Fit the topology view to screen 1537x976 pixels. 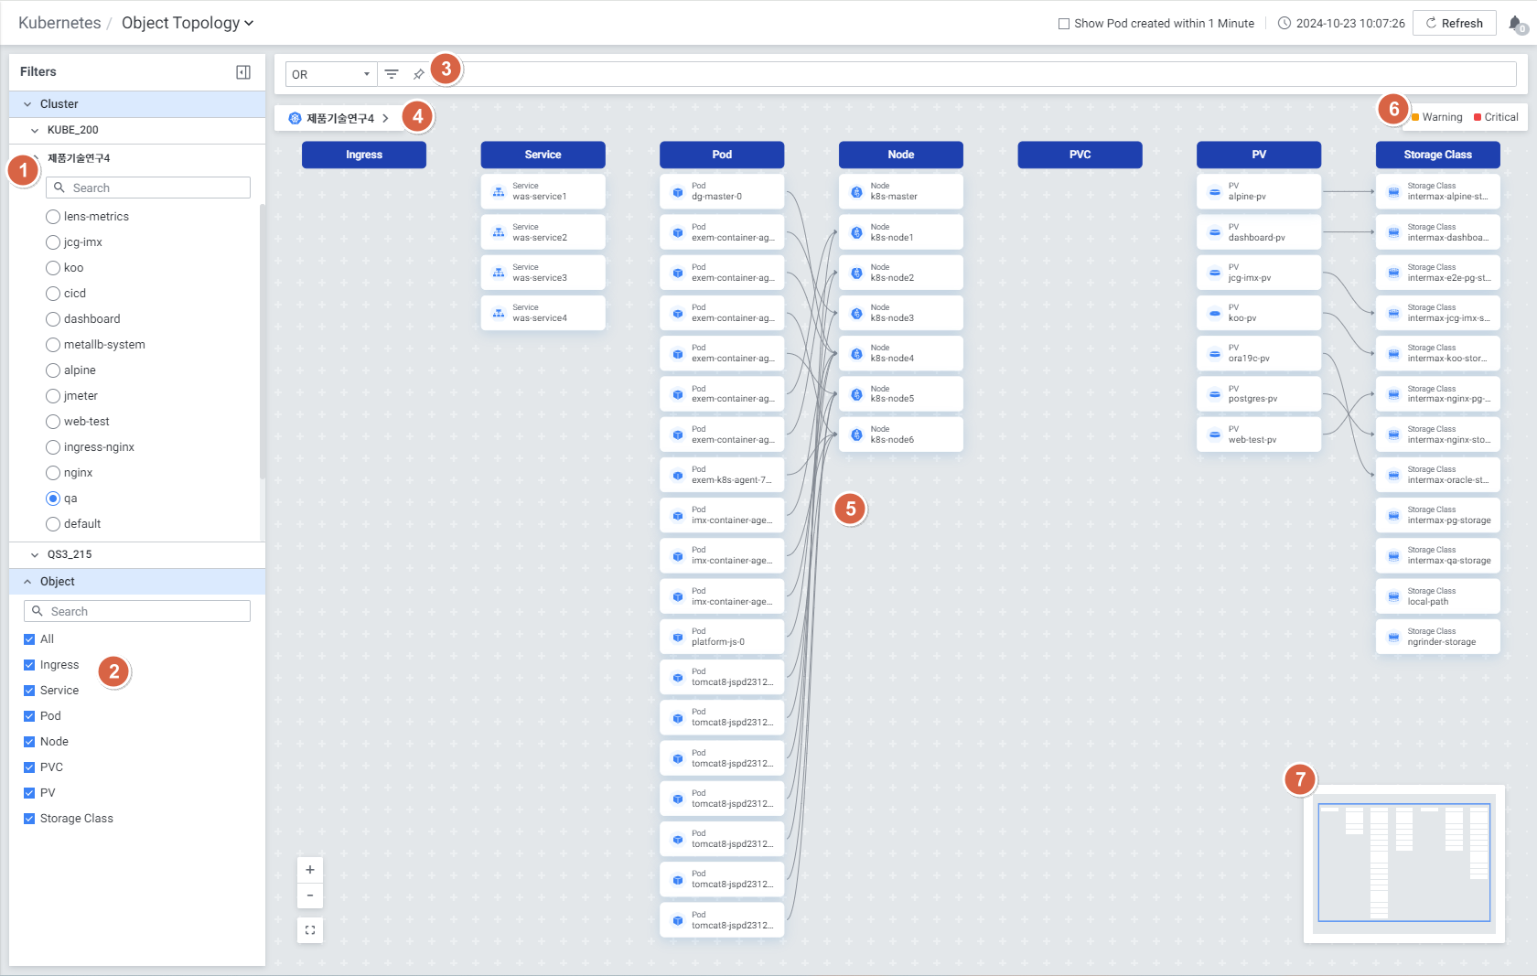(310, 930)
